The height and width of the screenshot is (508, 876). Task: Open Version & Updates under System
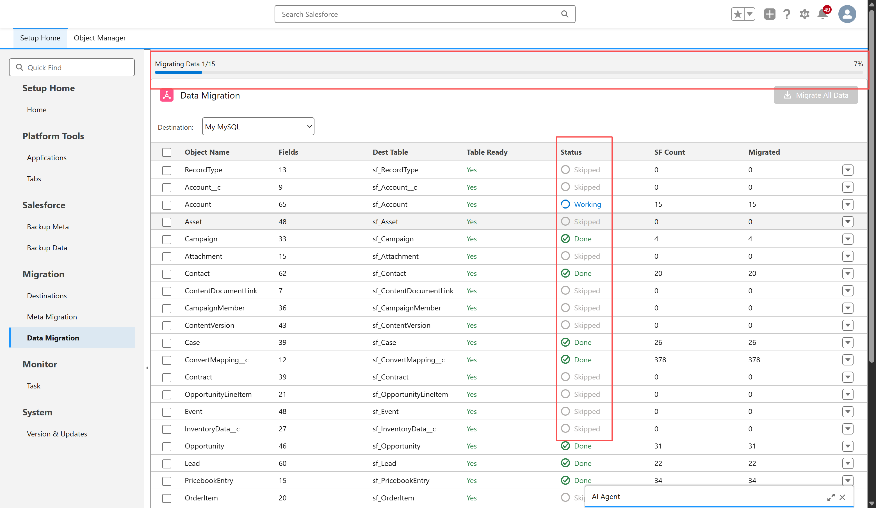57,434
